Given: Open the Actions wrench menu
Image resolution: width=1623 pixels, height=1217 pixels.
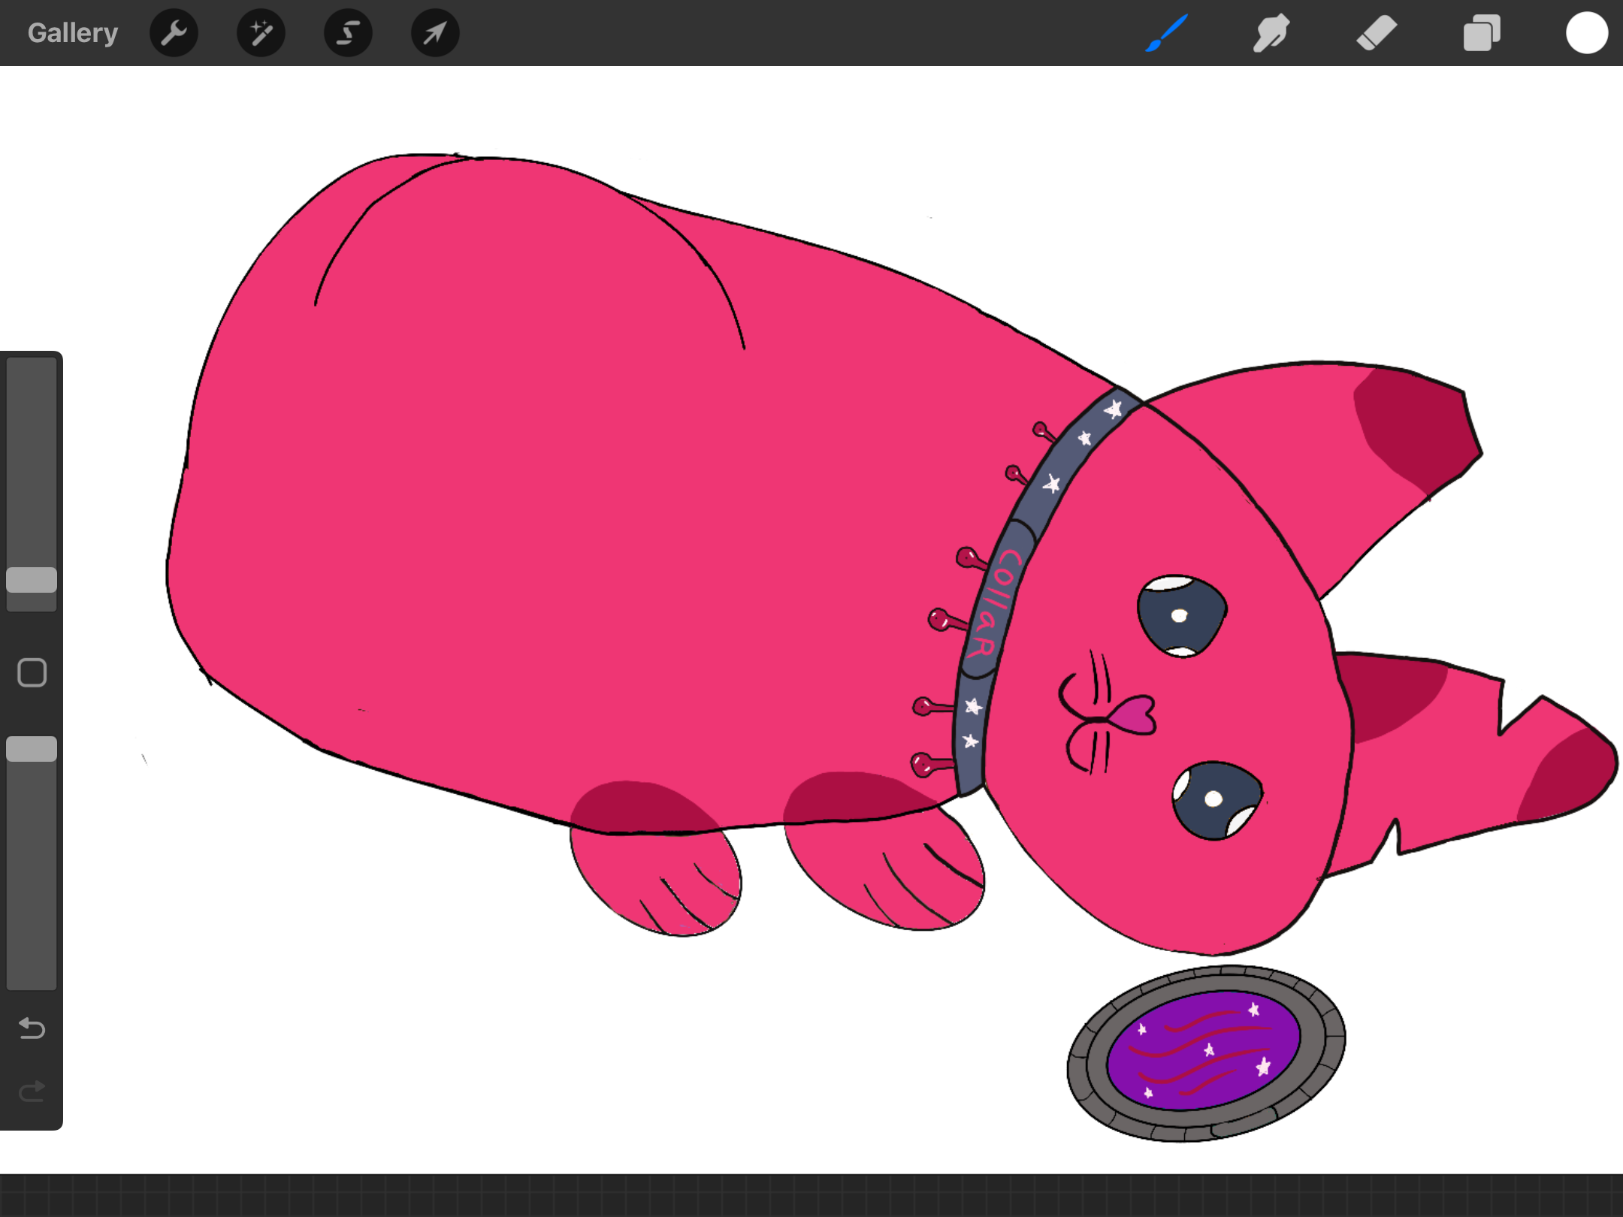Looking at the screenshot, I should 174,33.
